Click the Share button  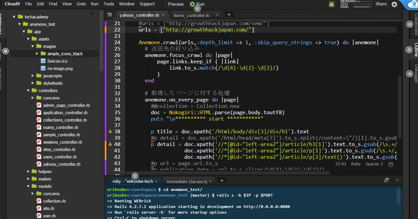(382, 4)
